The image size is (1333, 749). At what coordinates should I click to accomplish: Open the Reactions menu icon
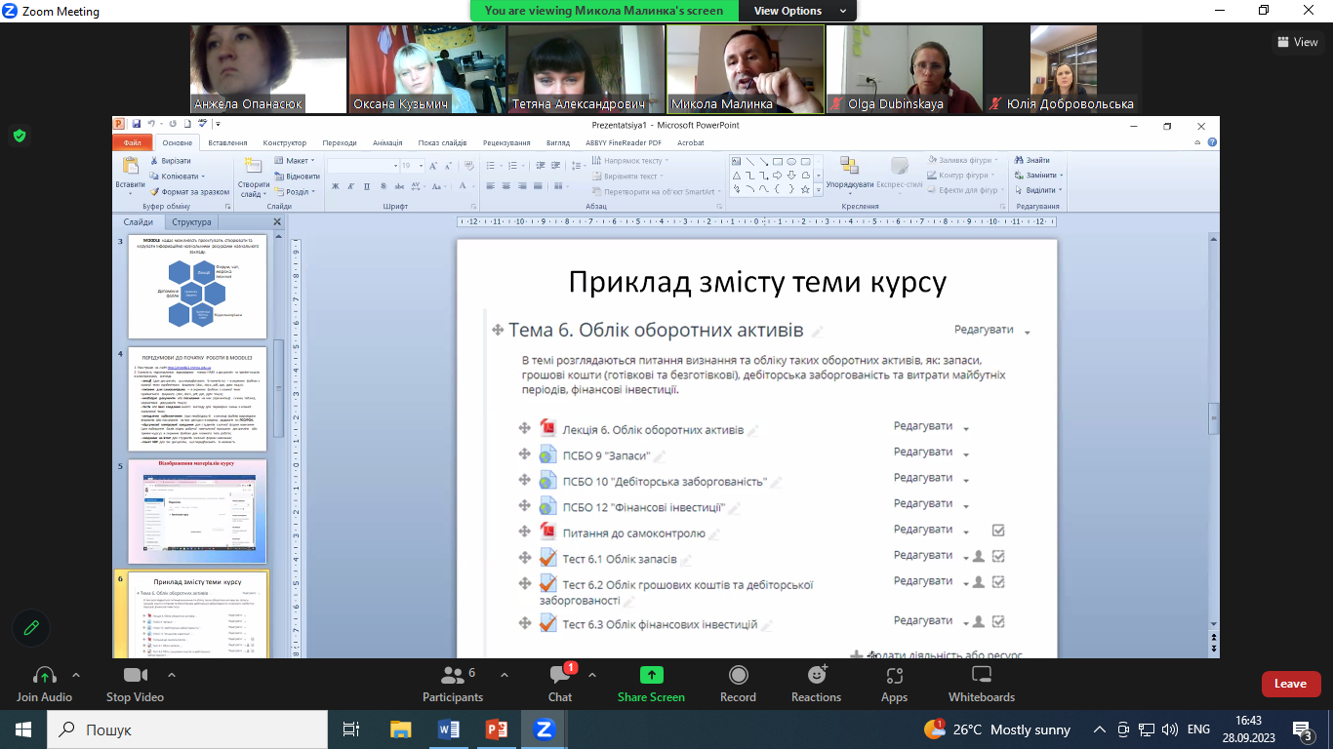coord(817,675)
